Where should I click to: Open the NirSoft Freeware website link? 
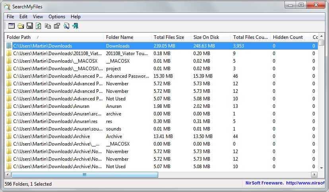[x=284, y=183]
